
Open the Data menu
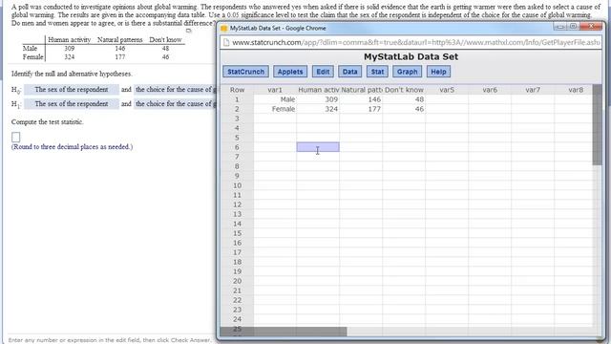(349, 72)
